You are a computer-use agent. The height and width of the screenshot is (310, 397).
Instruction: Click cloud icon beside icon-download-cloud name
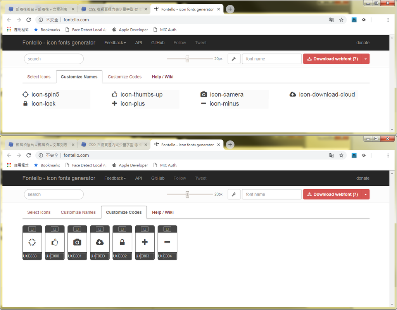(x=293, y=95)
